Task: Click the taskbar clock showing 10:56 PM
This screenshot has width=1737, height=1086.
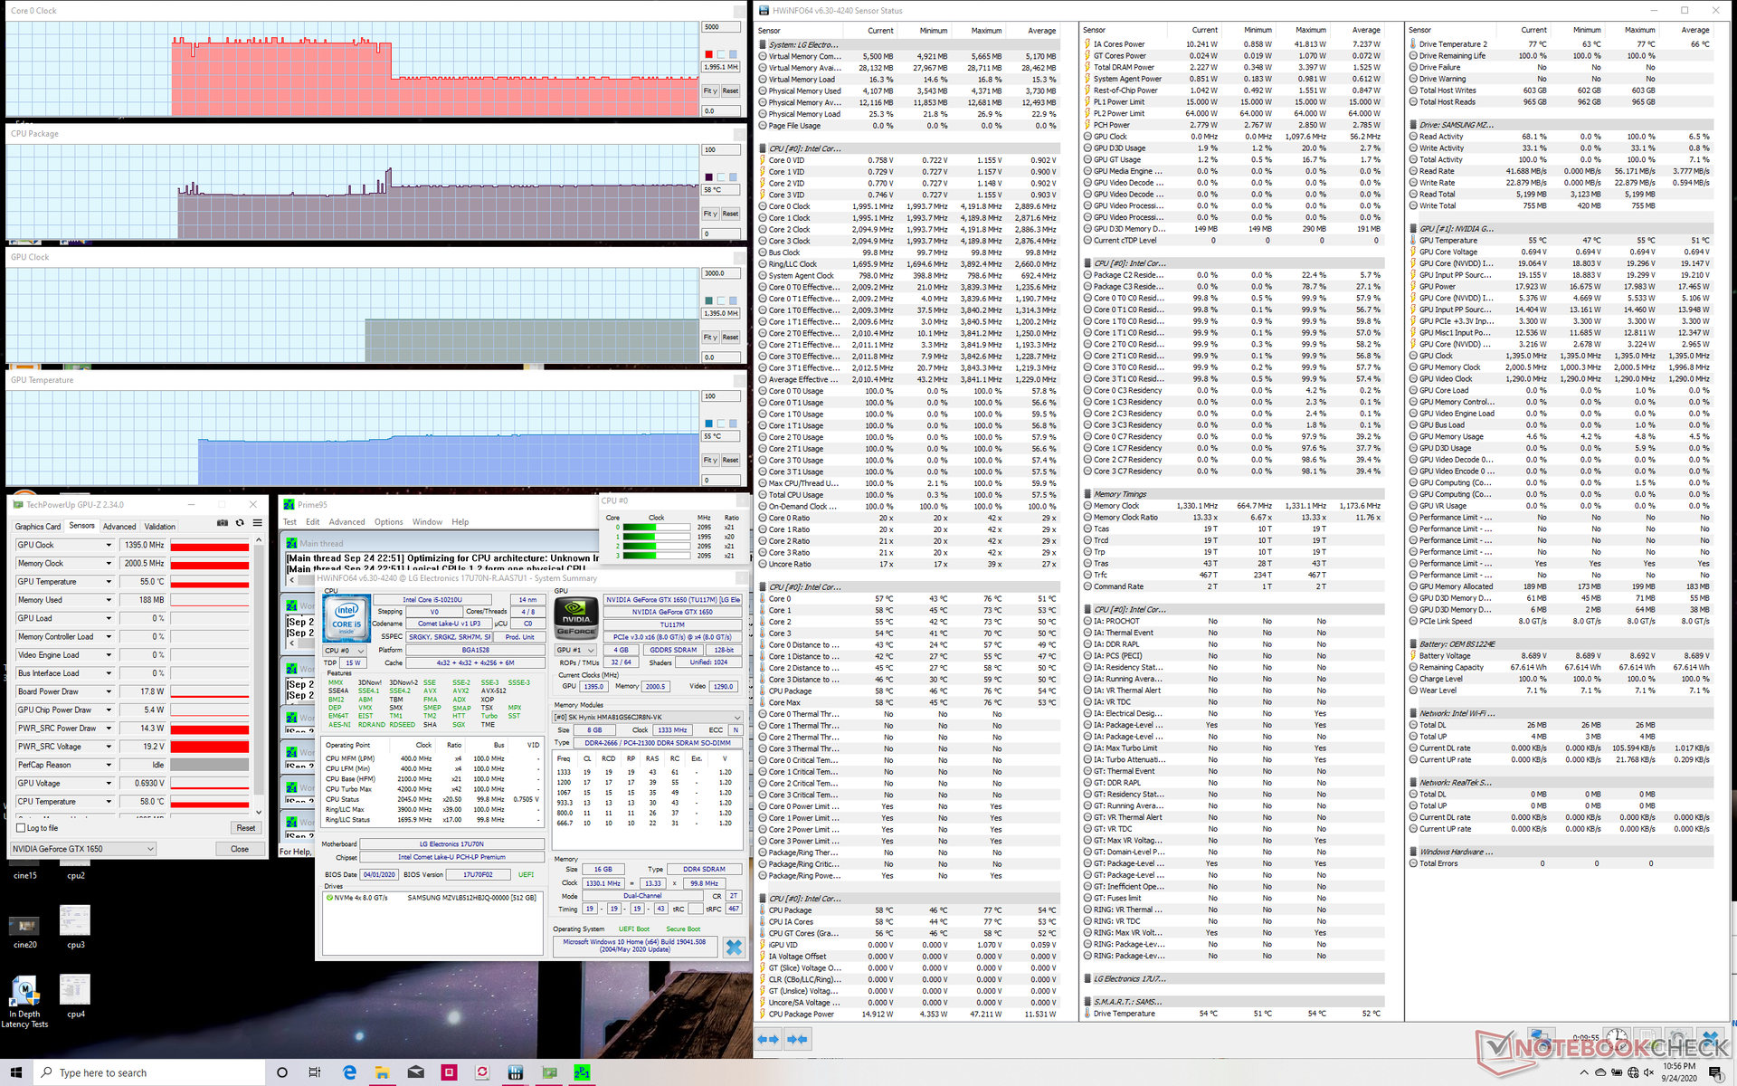Action: coord(1679,1072)
